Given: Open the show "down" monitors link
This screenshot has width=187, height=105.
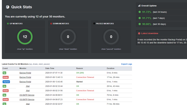Looking at the screenshot, I should click(68, 49).
